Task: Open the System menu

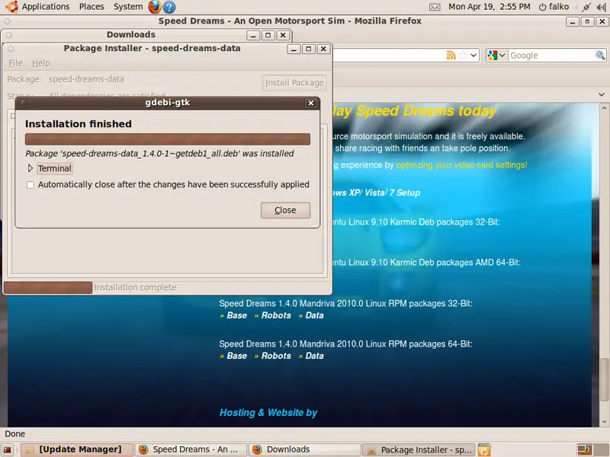Action: click(128, 7)
